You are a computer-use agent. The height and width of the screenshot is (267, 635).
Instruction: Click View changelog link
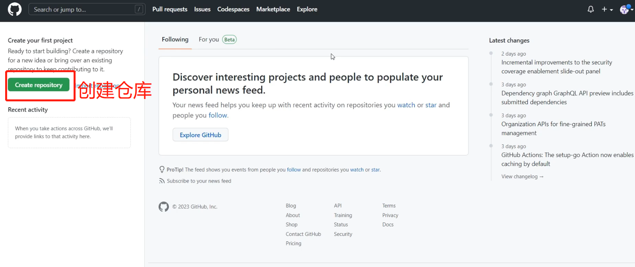point(522,176)
